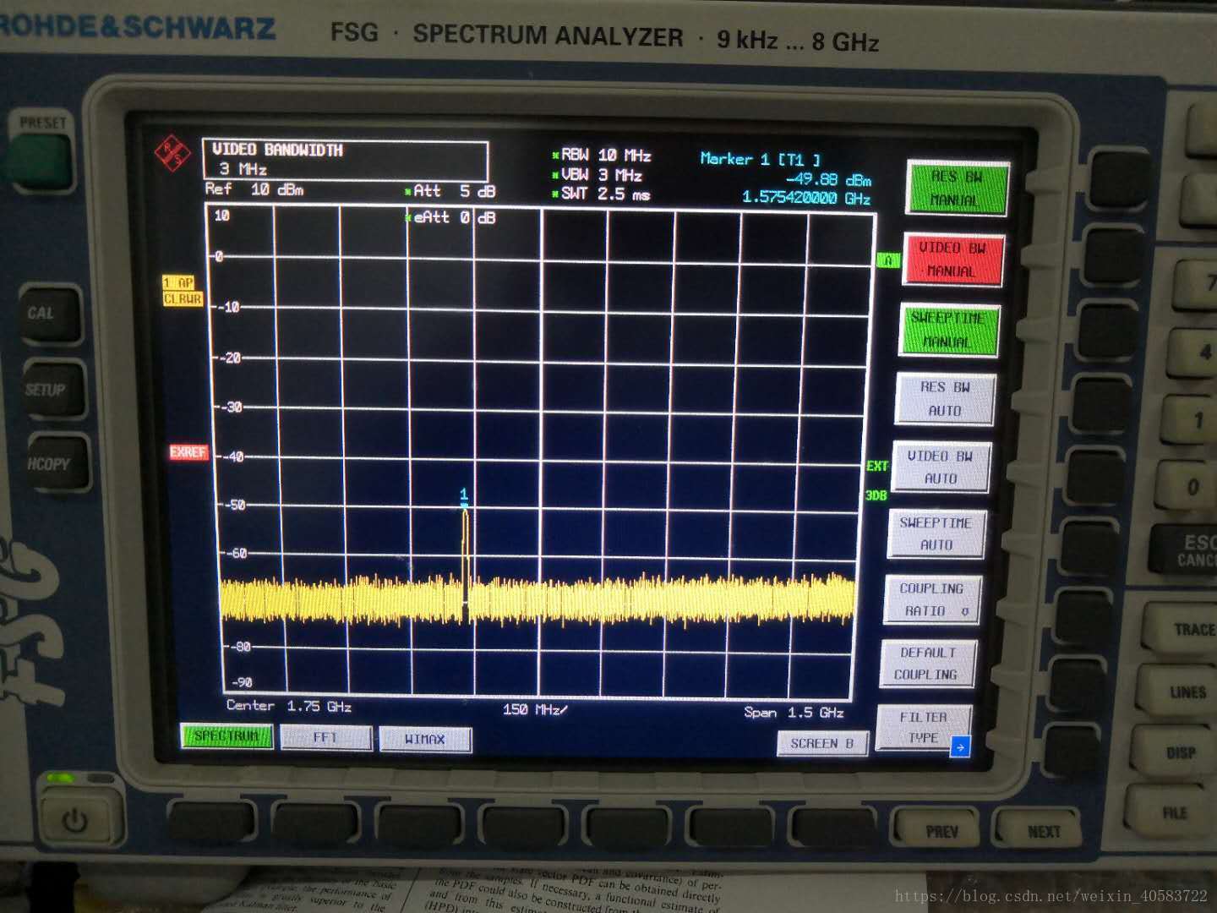Switch to SCREEN B
The width and height of the screenshot is (1217, 913).
(821, 743)
